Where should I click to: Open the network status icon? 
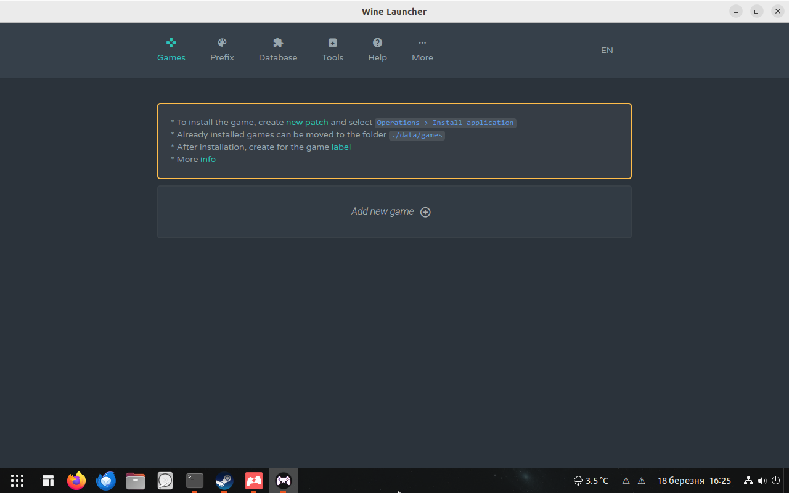pos(748,481)
